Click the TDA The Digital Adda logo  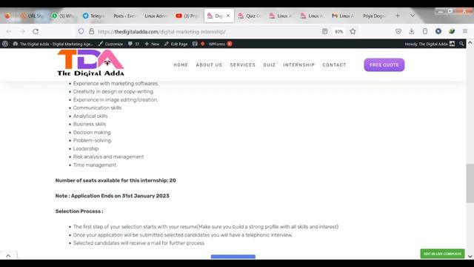pos(90,63)
